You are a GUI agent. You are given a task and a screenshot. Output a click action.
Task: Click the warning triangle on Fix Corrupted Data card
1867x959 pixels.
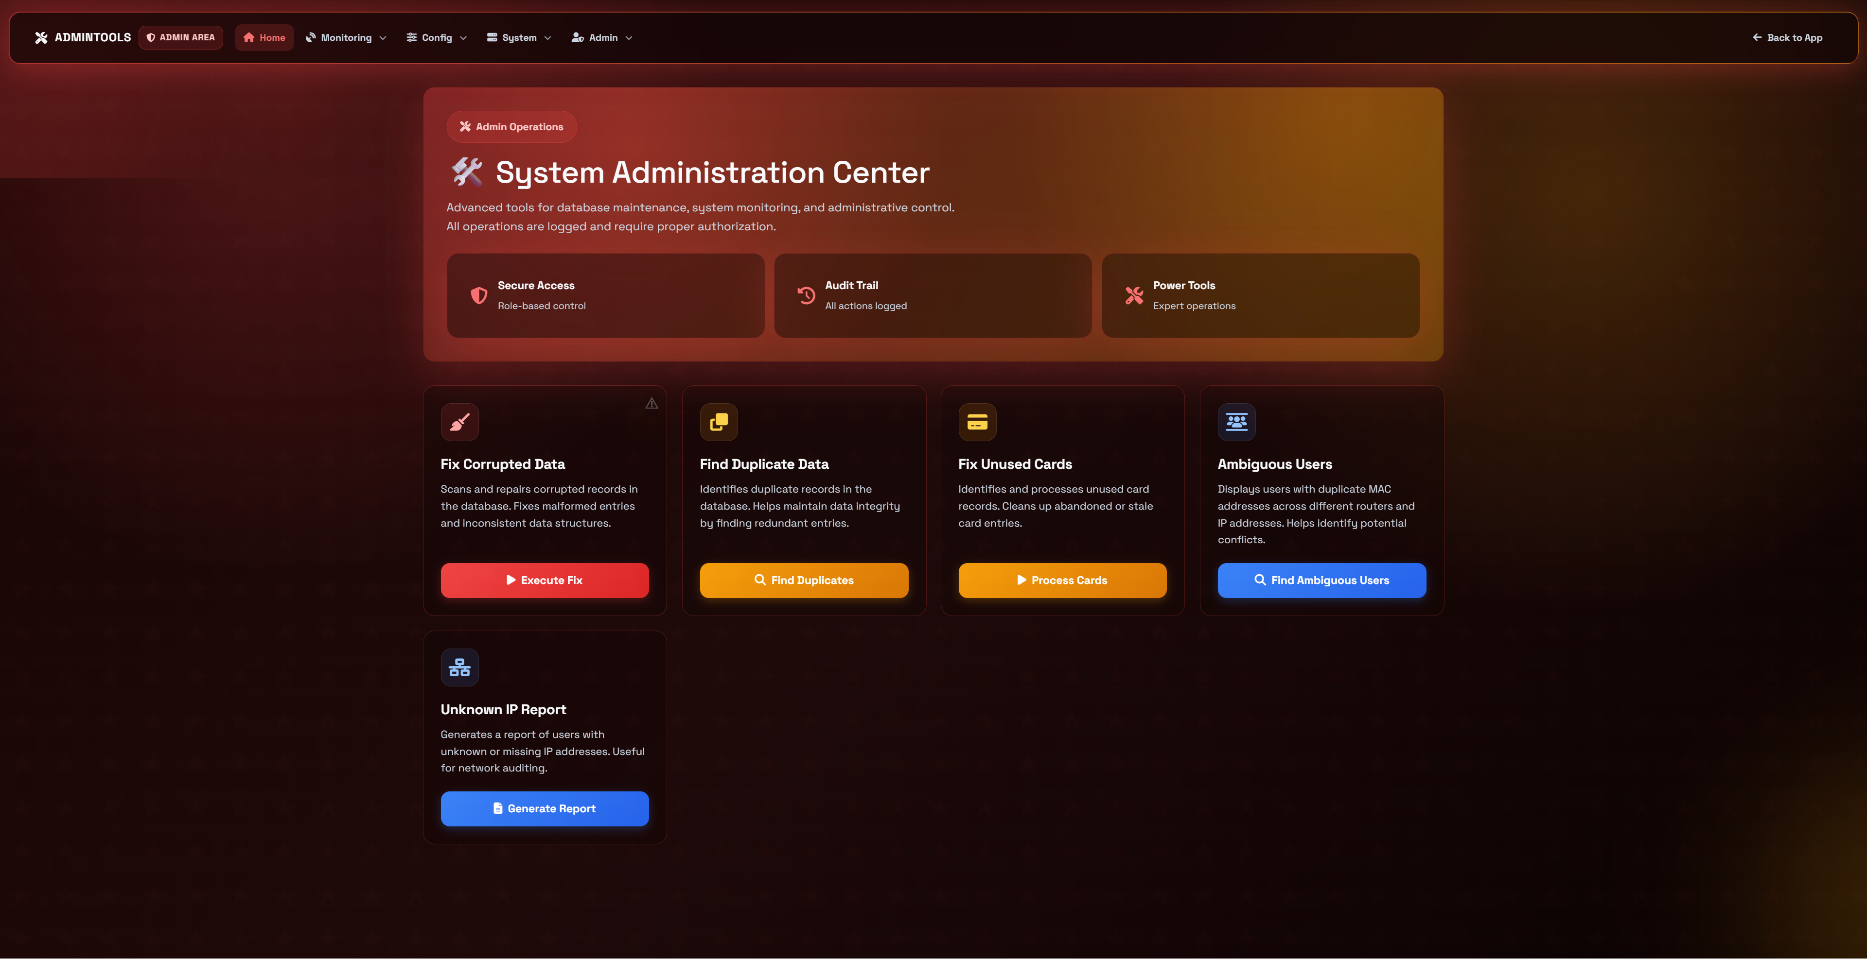pyautogui.click(x=651, y=403)
